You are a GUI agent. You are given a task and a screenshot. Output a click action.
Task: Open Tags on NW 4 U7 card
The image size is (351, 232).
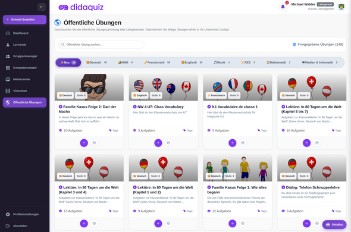pos(188,130)
